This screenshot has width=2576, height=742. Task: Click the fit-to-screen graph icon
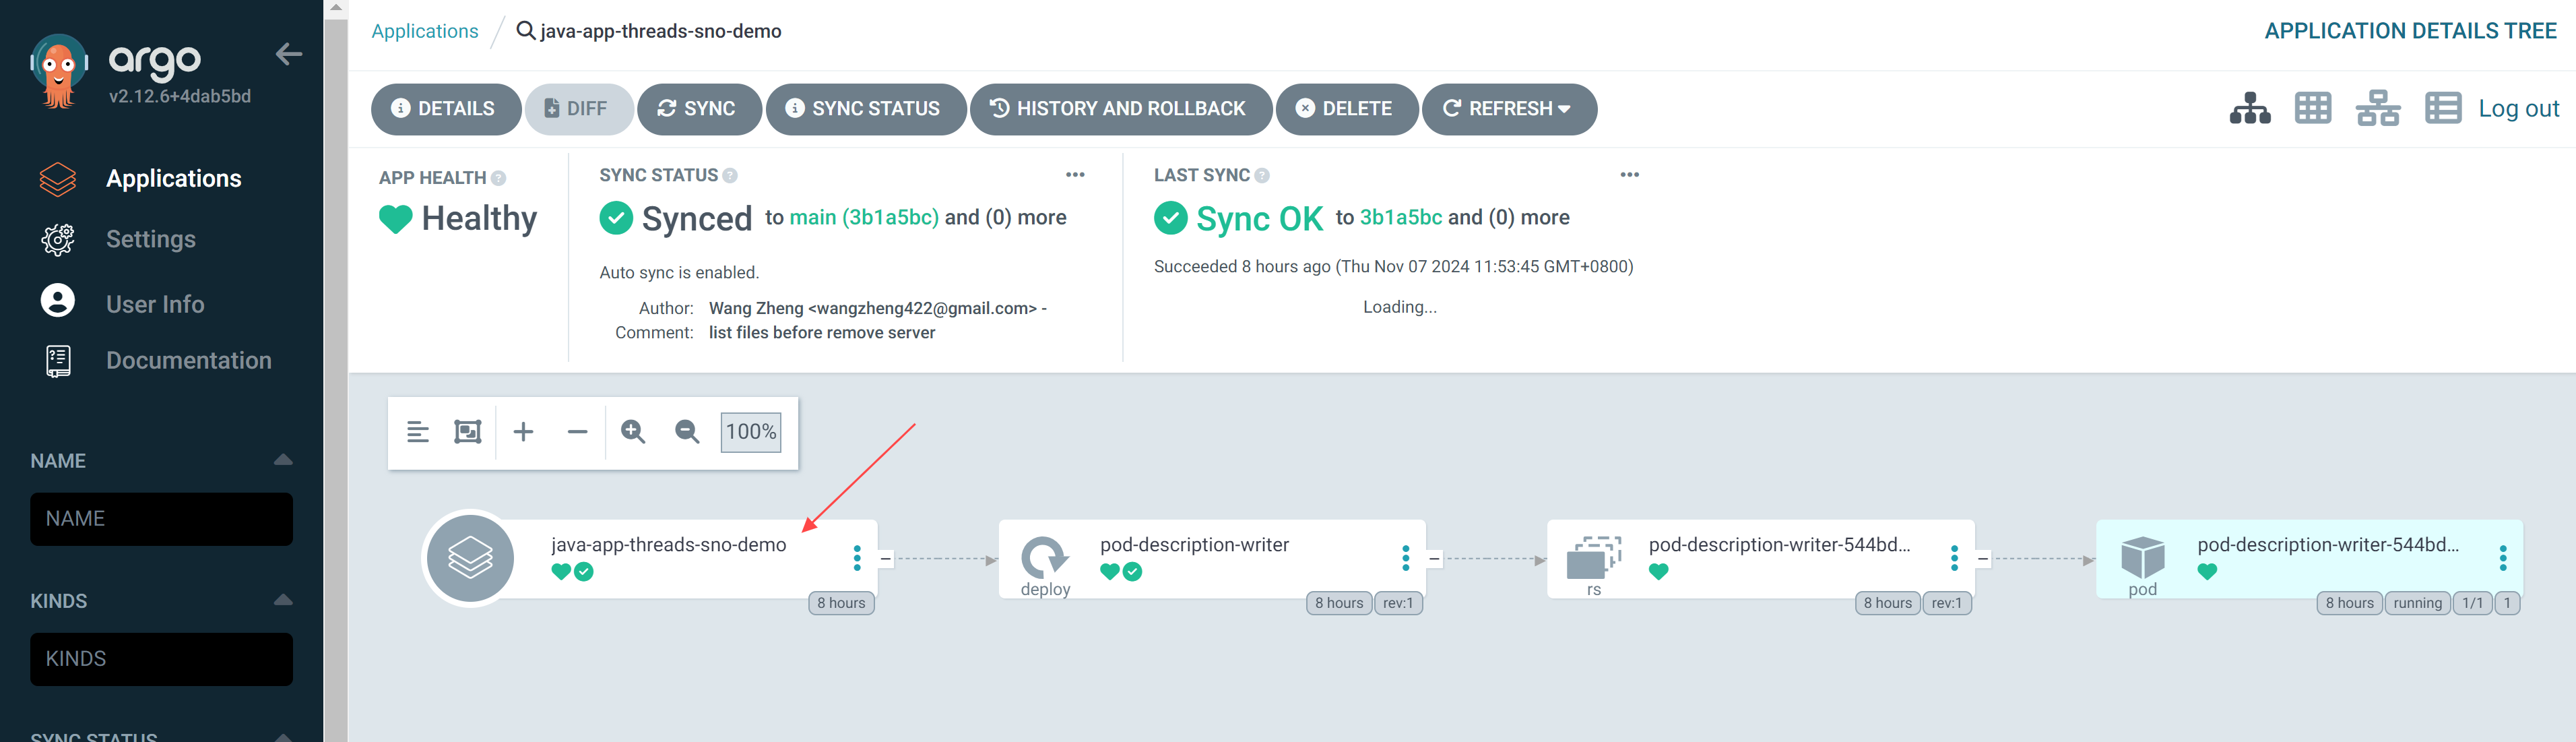[468, 432]
